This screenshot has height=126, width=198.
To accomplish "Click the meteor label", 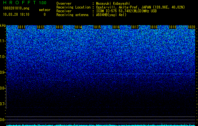I will tap(45, 10).
